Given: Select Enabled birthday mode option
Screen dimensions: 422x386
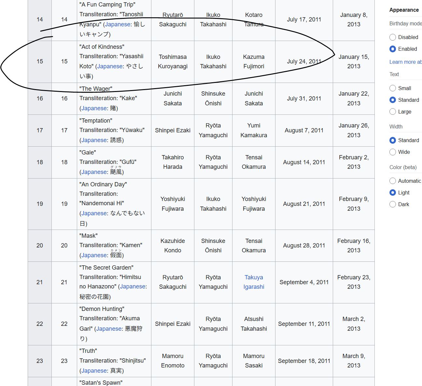Looking at the screenshot, I should coord(393,49).
